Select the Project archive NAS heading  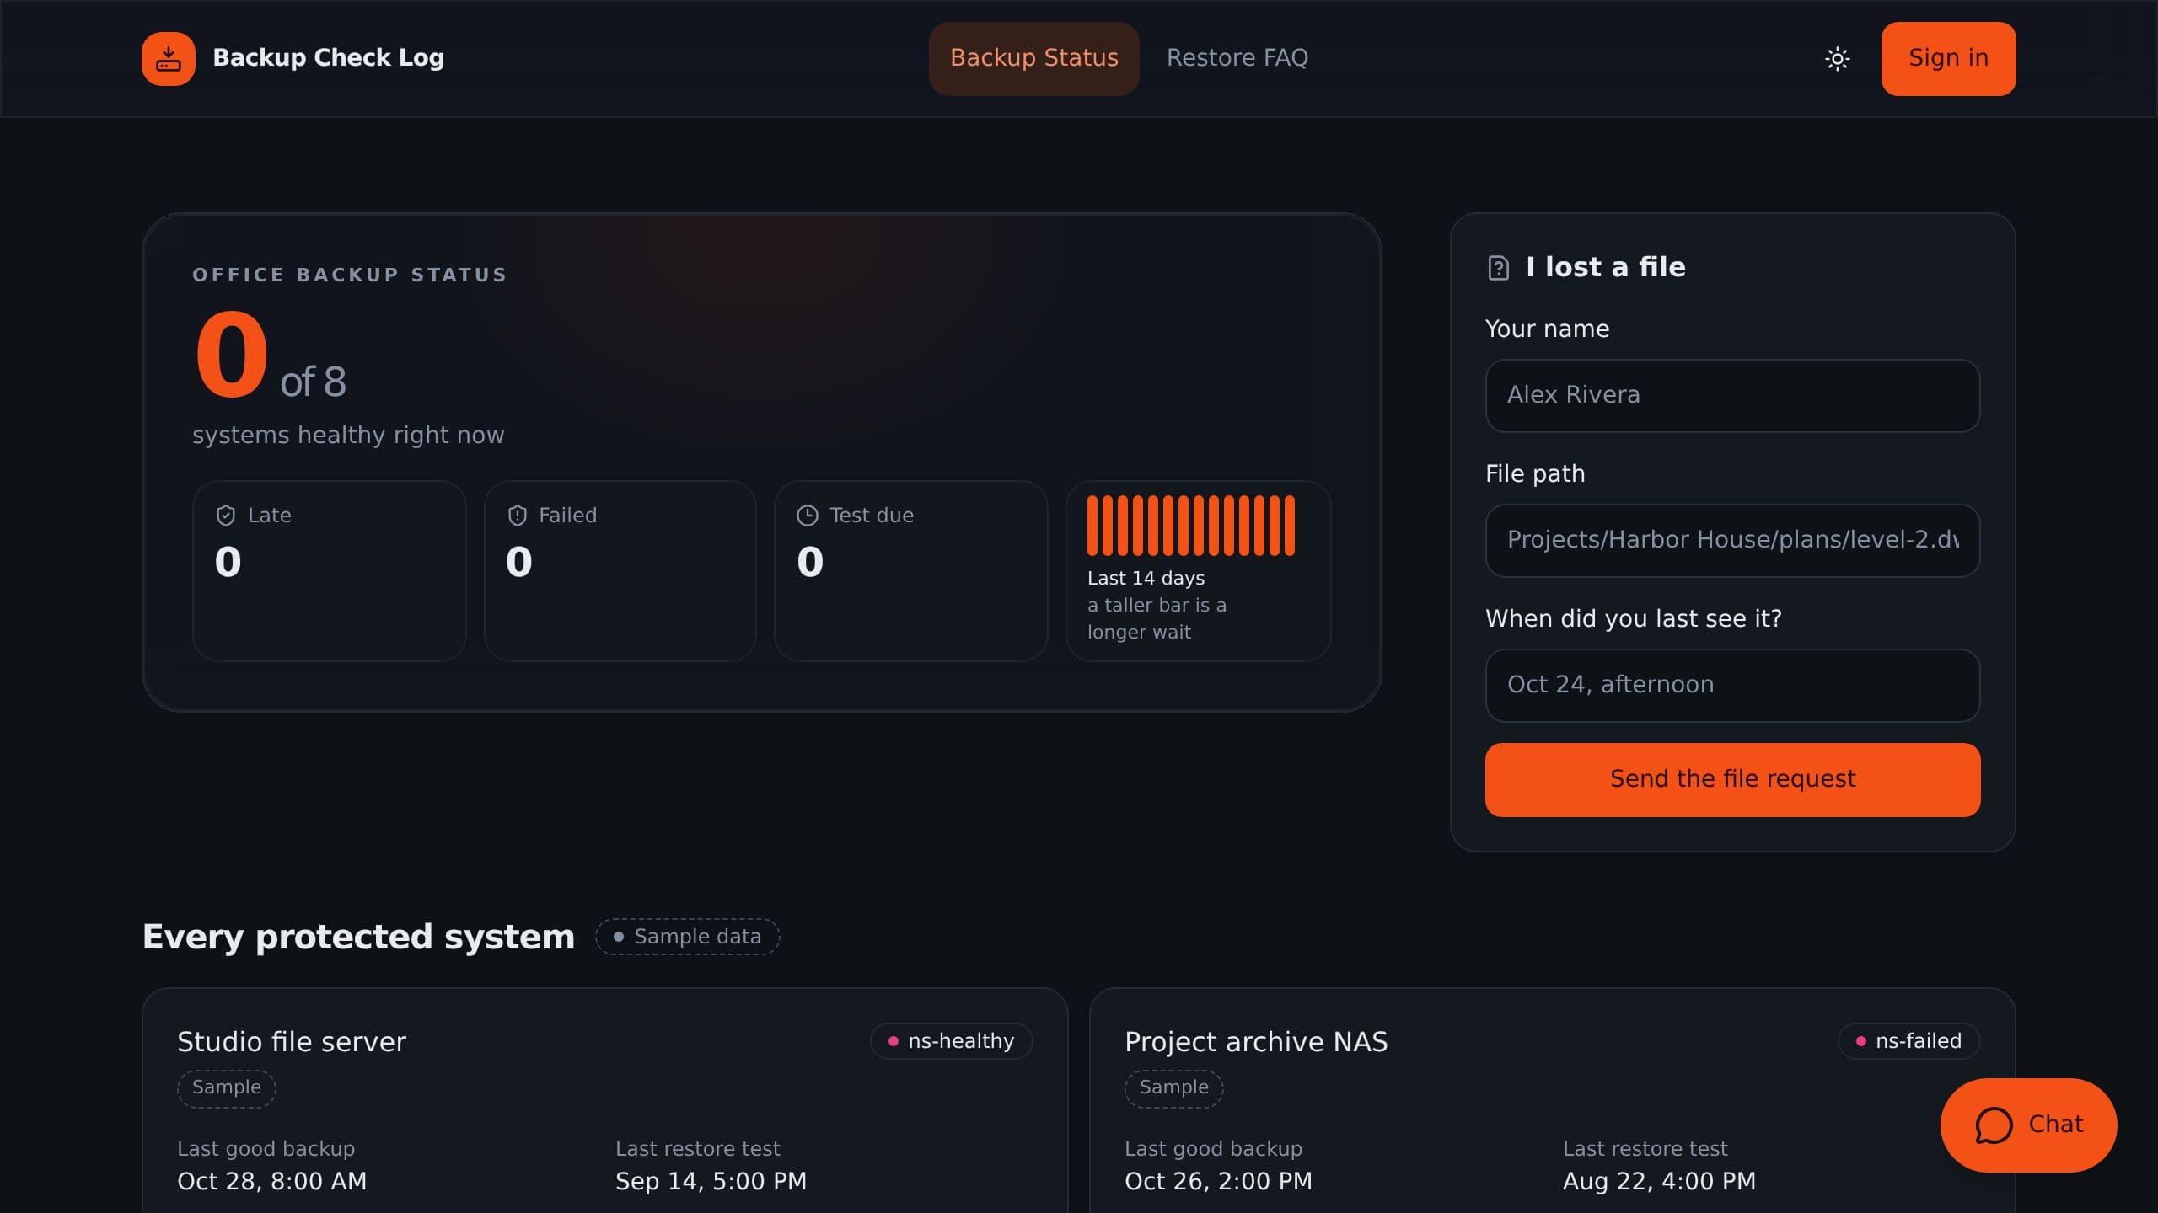tap(1256, 1042)
